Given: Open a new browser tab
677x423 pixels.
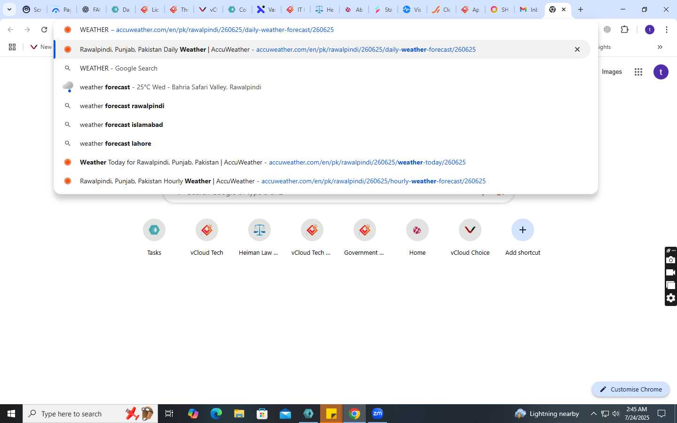Looking at the screenshot, I should (581, 9).
